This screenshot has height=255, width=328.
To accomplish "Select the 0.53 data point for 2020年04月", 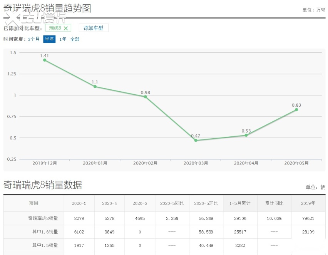I will pyautogui.click(x=246, y=135).
